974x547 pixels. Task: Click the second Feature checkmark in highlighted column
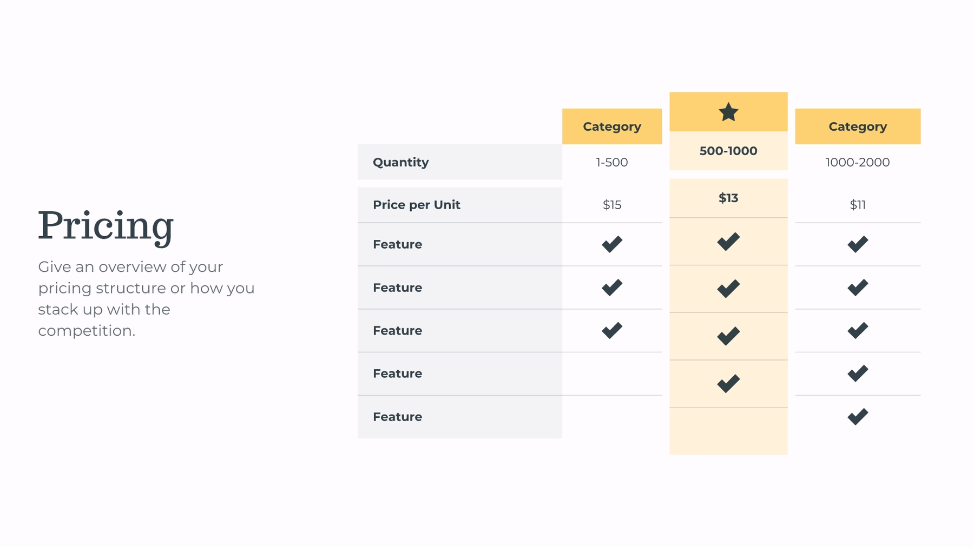pos(728,288)
